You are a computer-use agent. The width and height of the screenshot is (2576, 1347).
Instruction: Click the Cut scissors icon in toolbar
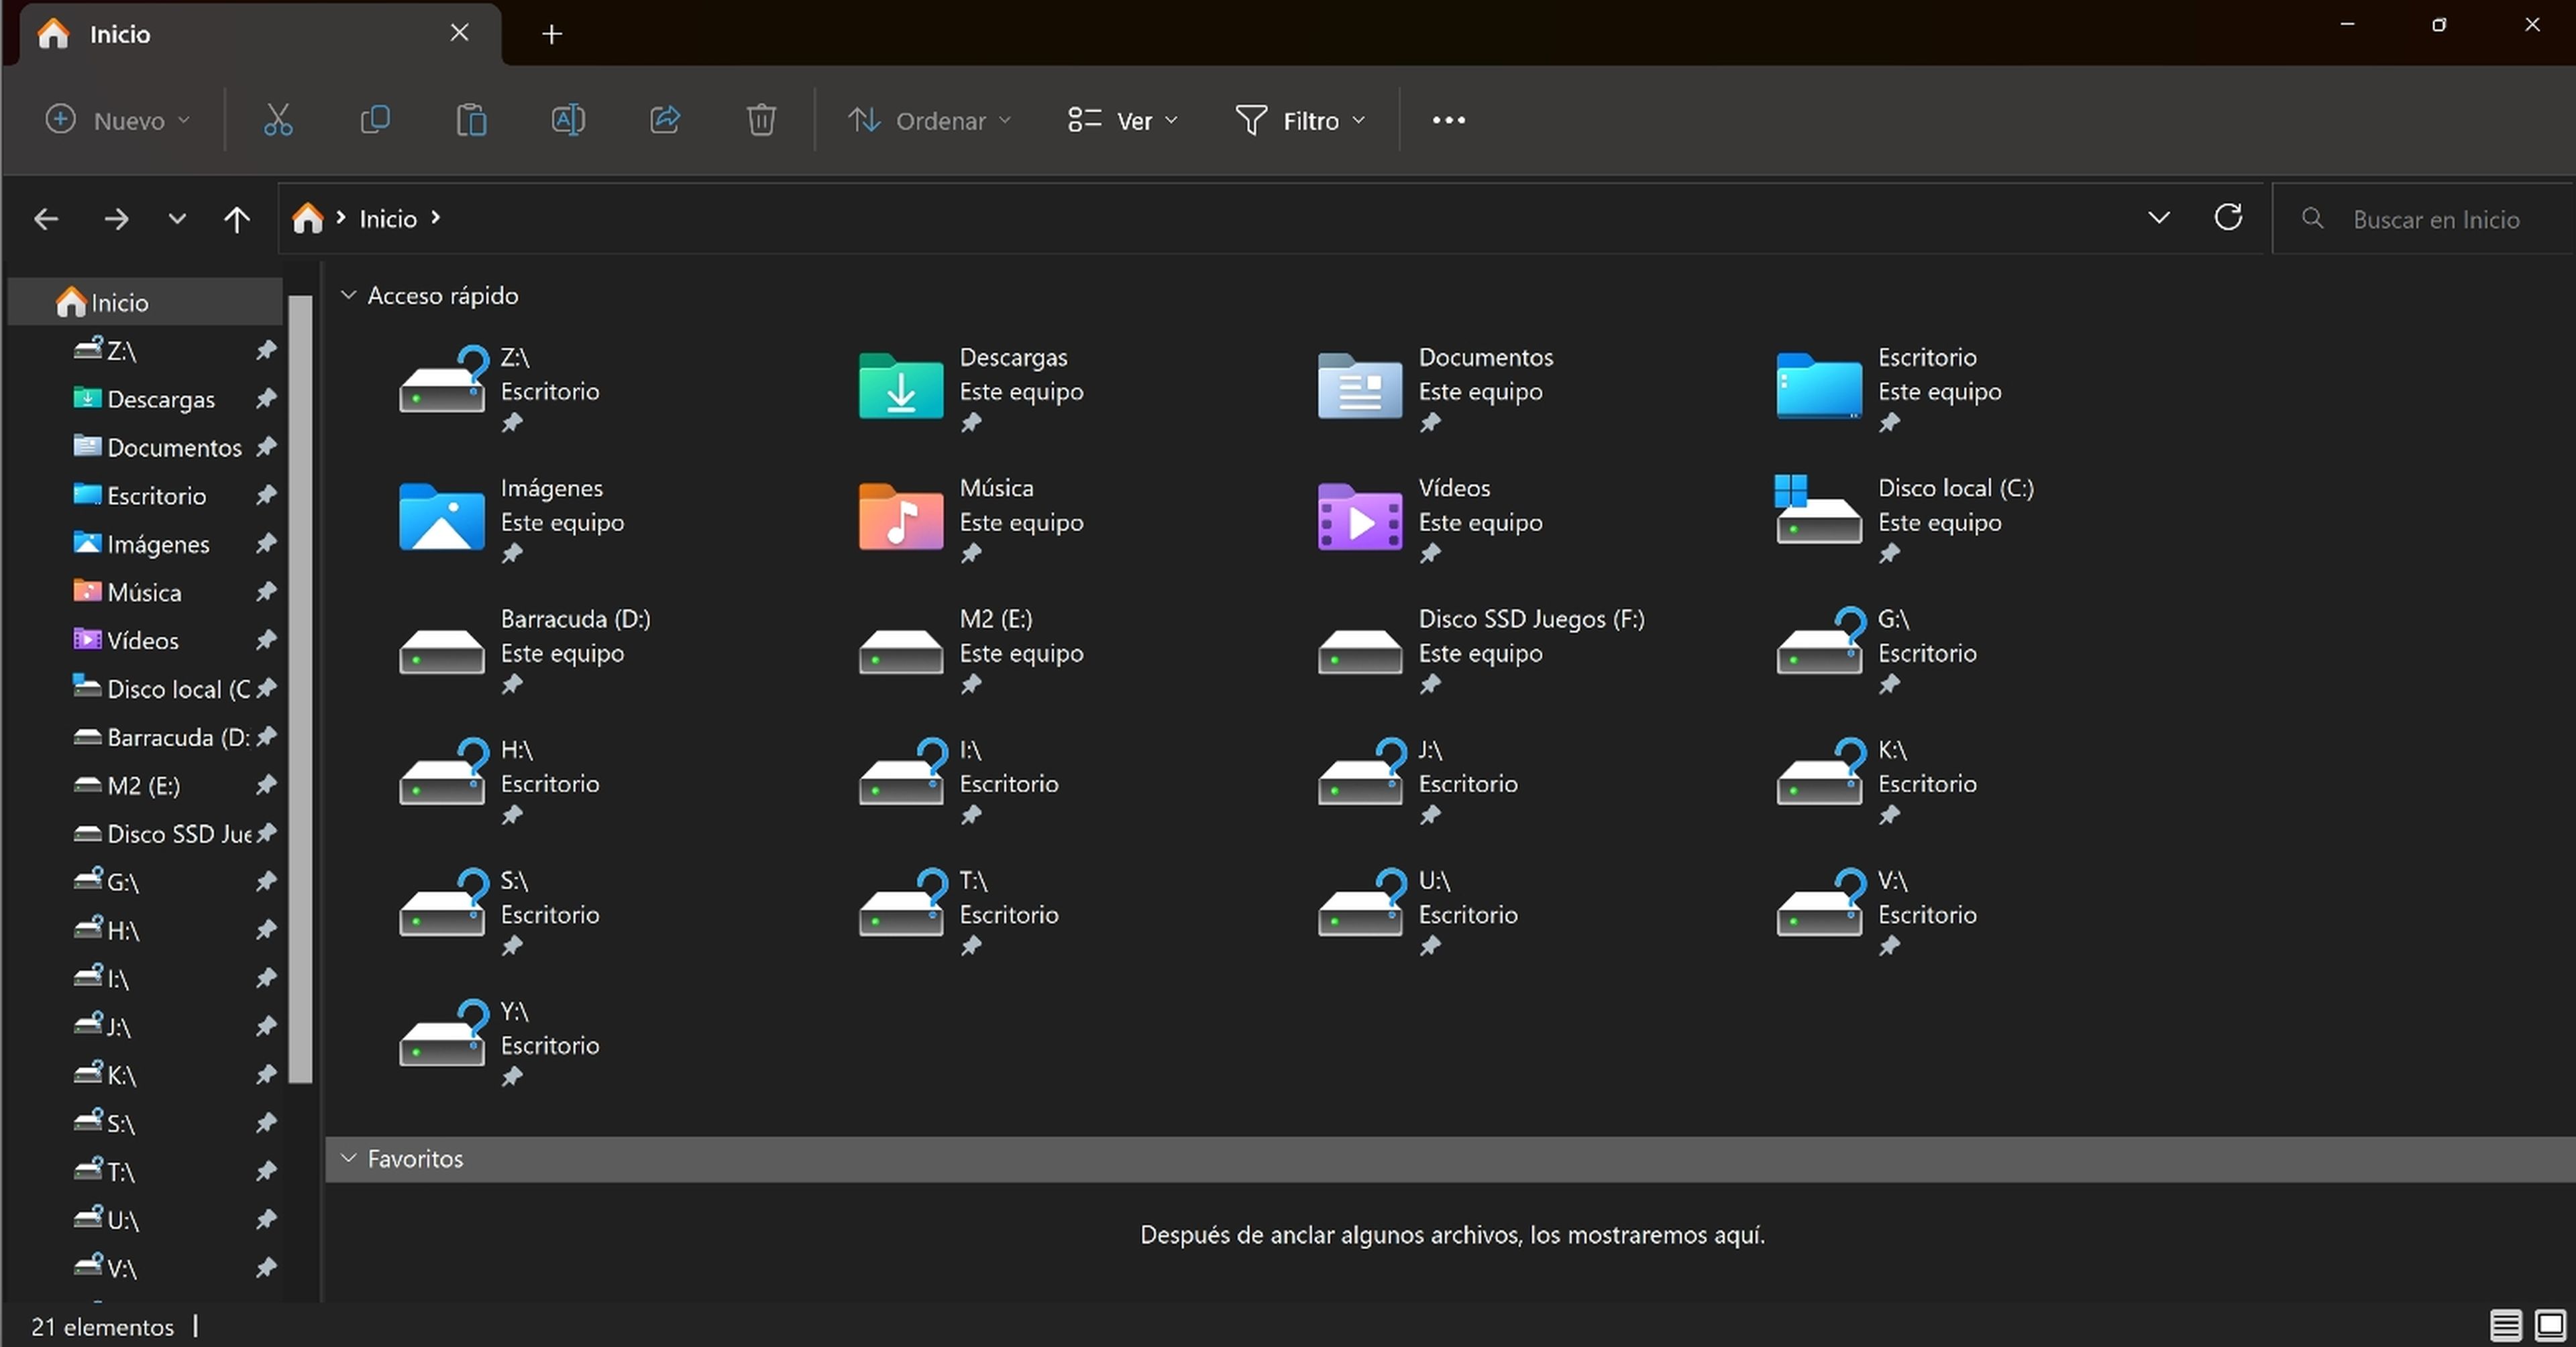click(x=278, y=120)
